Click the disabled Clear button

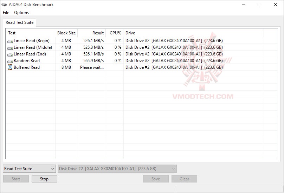185,179
